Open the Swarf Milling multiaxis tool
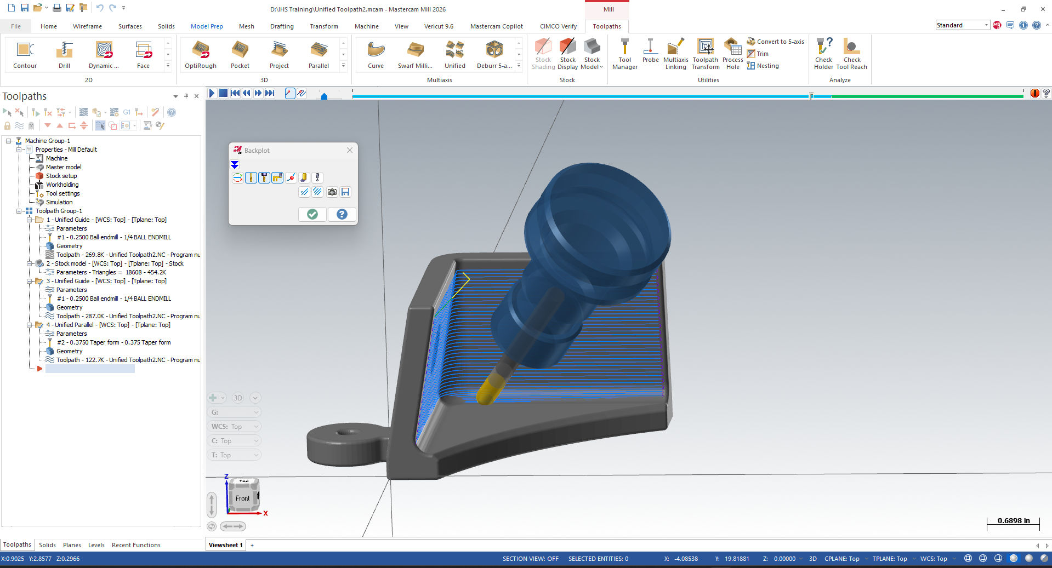 (x=415, y=53)
